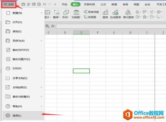Expand the 打印(P) submenu arrow
This screenshot has width=166, height=122.
pyautogui.click(x=41, y=68)
